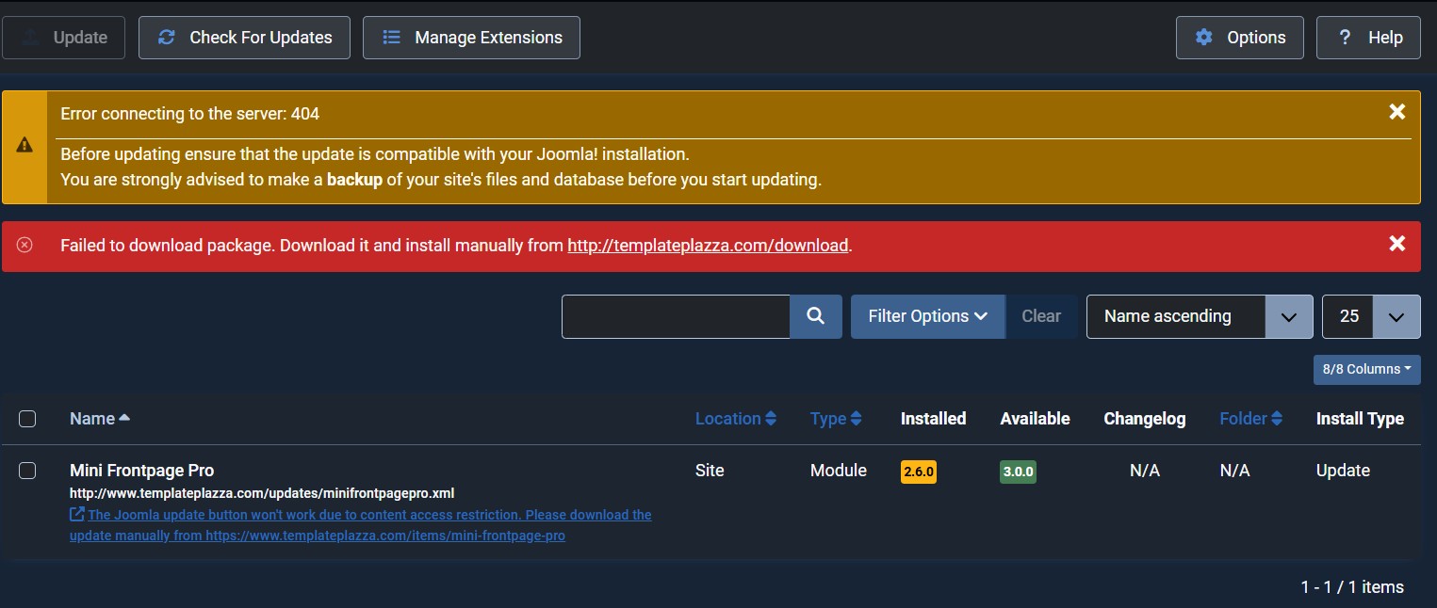Click the Name column sort arrow

(x=124, y=418)
